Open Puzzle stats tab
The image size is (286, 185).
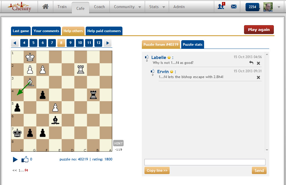pyautogui.click(x=192, y=45)
